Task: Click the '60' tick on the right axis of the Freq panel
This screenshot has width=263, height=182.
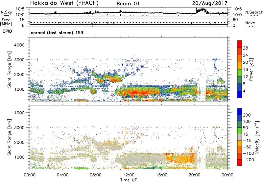Action: click(235, 20)
